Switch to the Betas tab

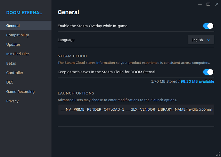point(11,64)
